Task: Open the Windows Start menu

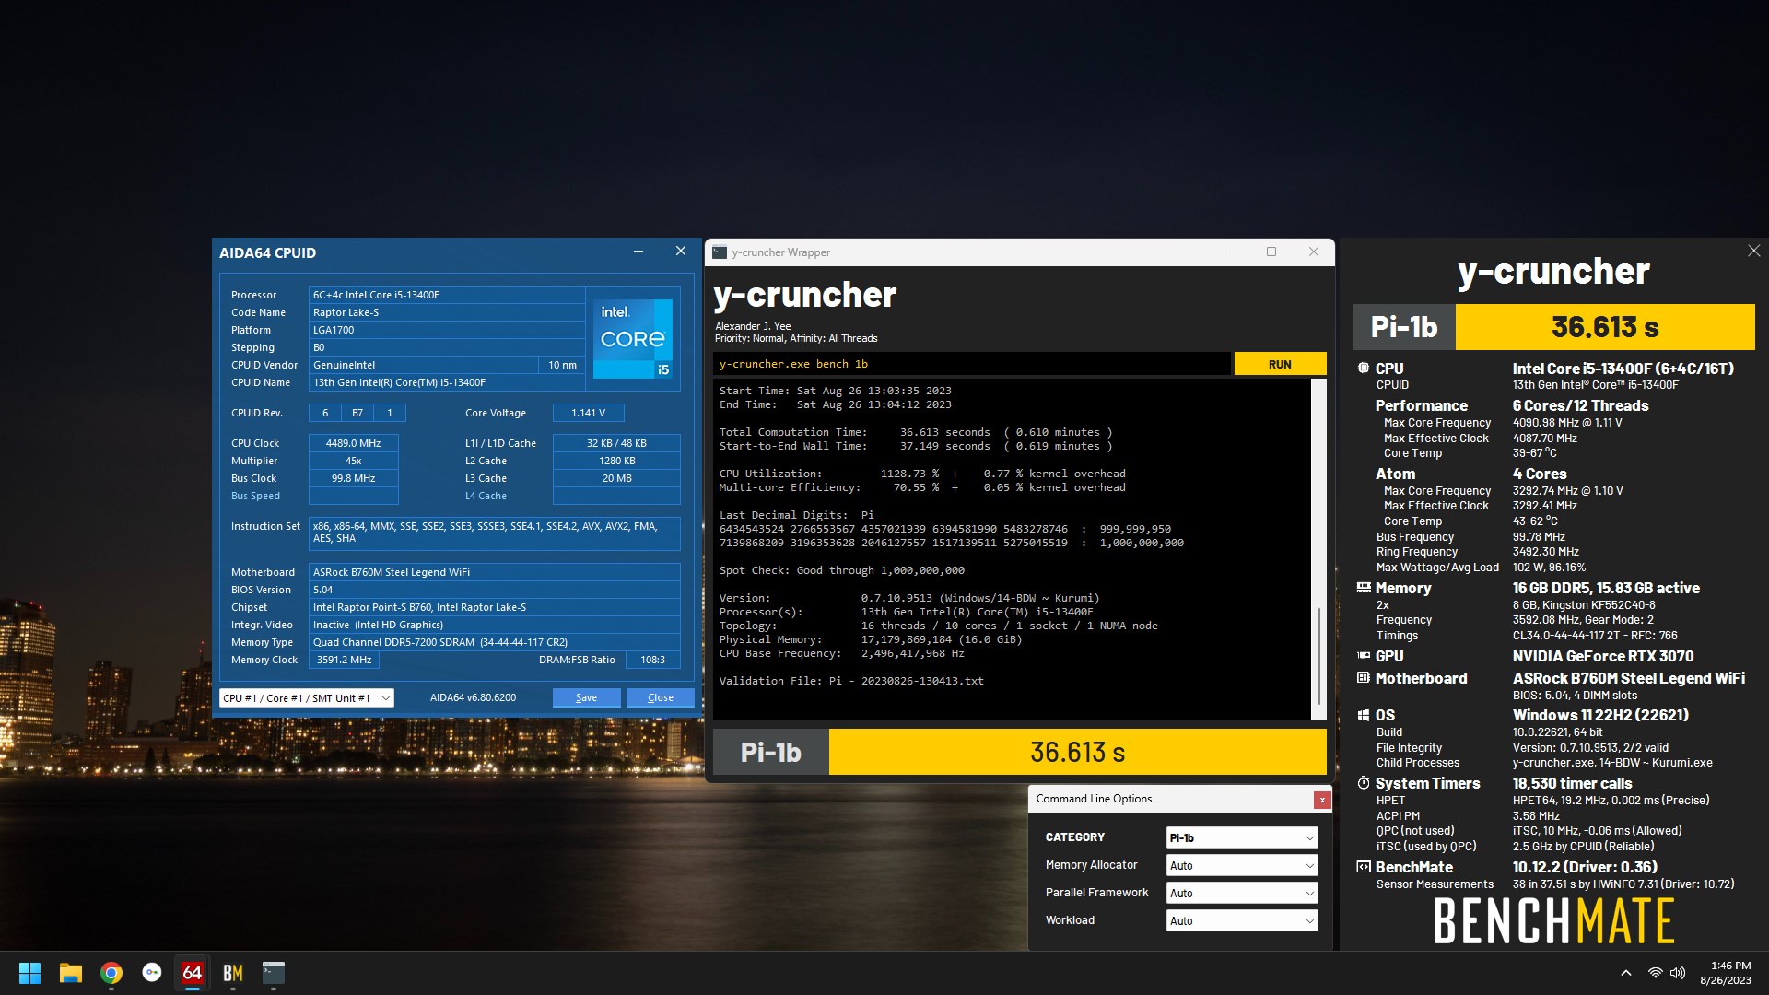Action: [x=29, y=973]
